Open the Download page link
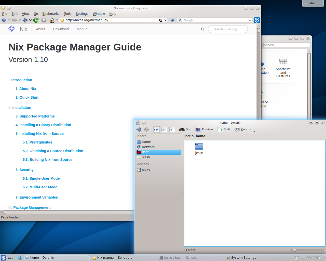326x261 pixels. point(61,29)
